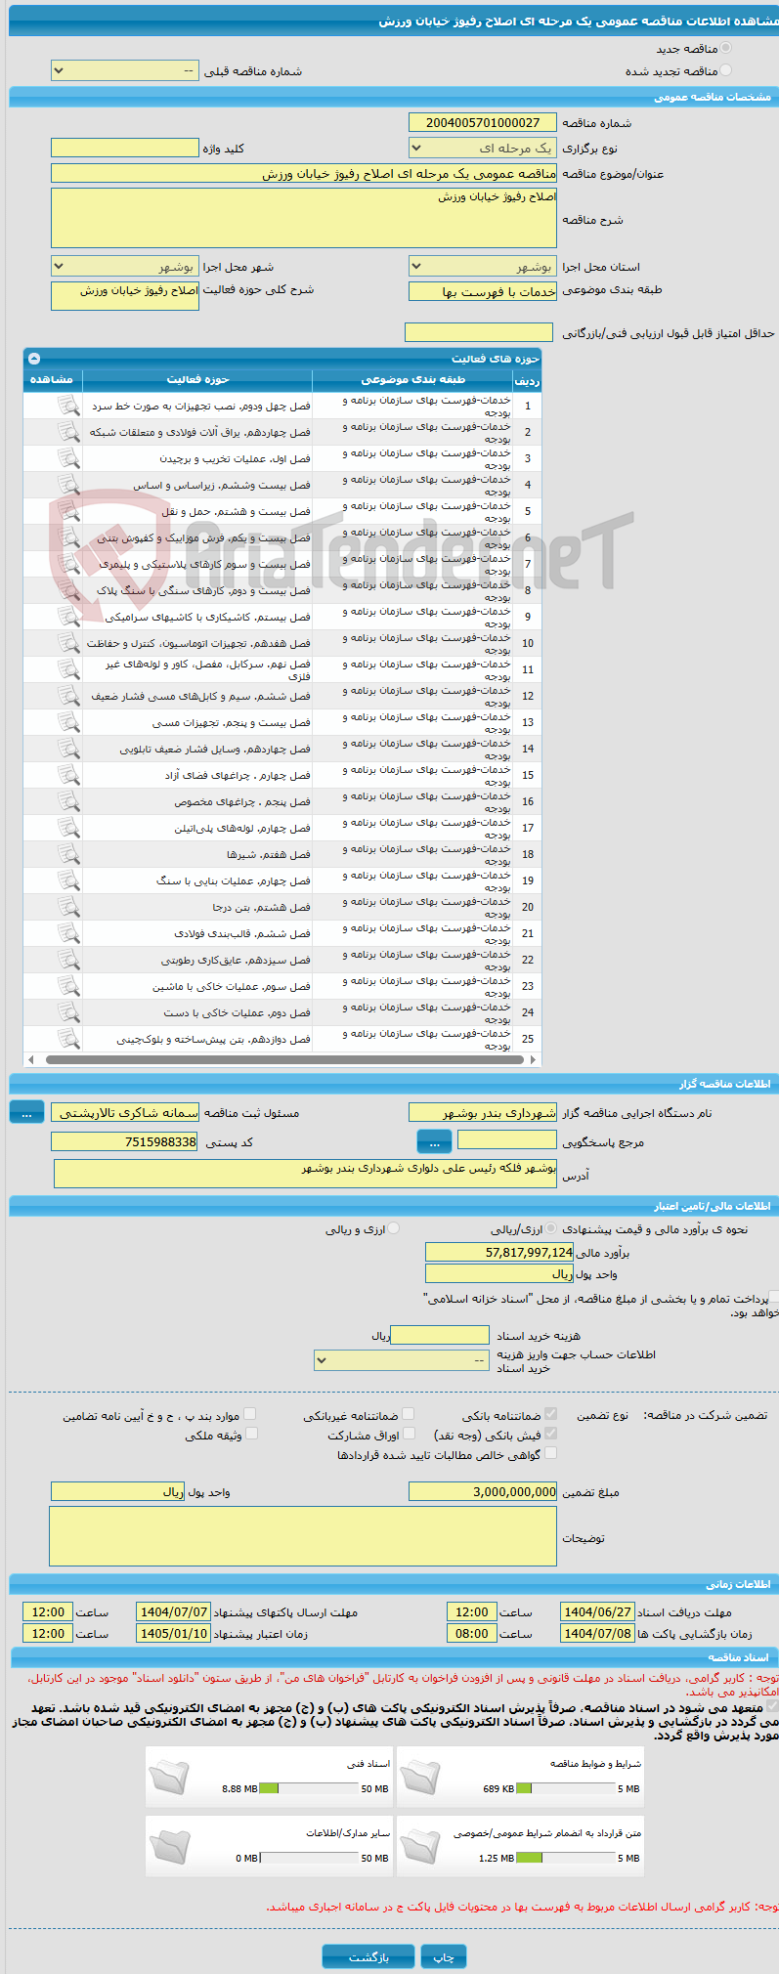Open view icon for activity row 2
The height and width of the screenshot is (1974, 779).
67,432
